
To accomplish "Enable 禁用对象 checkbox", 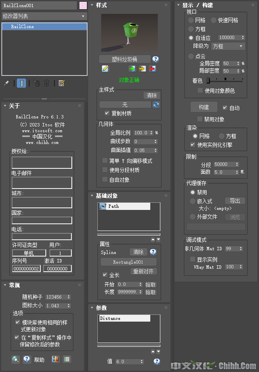I will click(x=200, y=119).
